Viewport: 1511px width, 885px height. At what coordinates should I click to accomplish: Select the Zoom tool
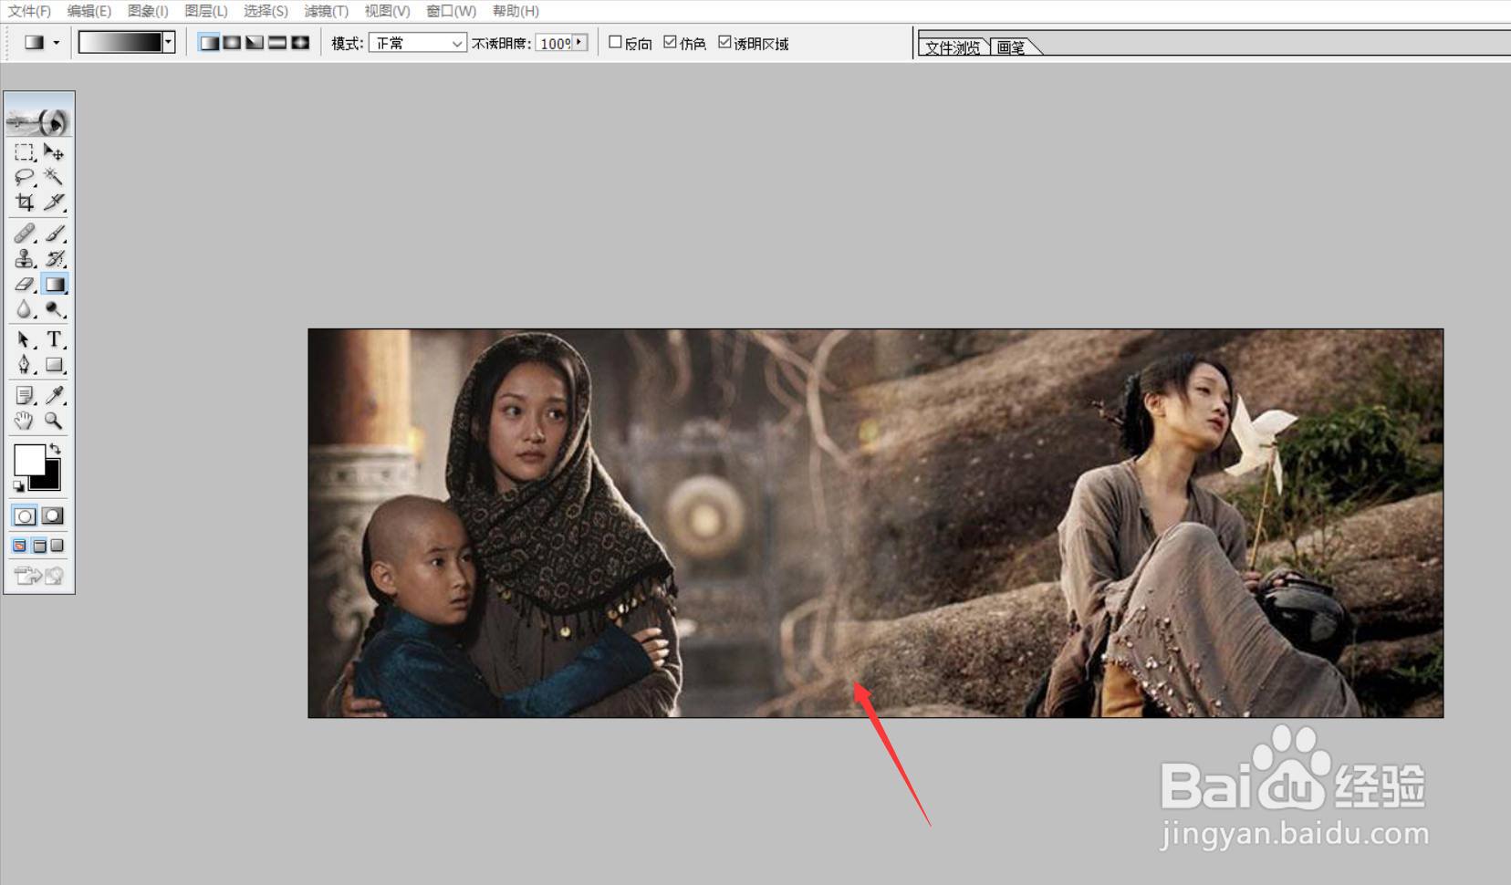(55, 421)
